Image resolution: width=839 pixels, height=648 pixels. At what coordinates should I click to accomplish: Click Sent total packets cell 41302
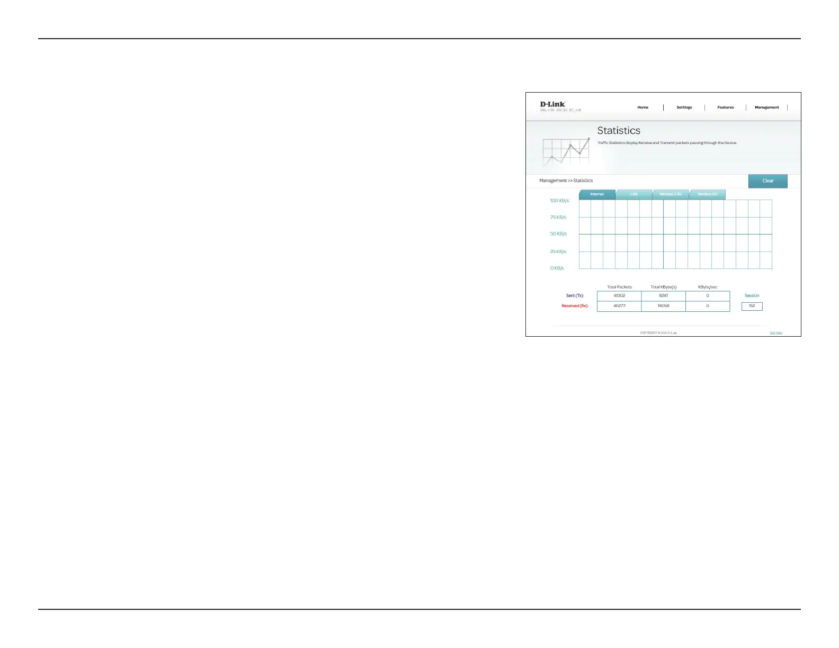[619, 296]
